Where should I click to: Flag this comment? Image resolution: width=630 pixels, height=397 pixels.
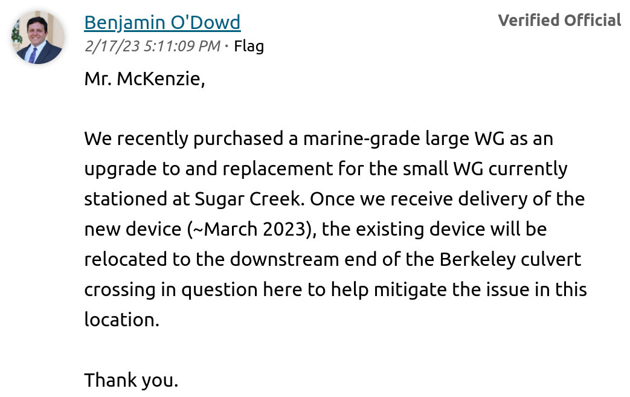(x=249, y=46)
